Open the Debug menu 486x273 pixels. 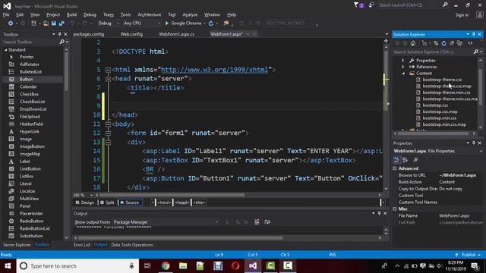tap(90, 14)
